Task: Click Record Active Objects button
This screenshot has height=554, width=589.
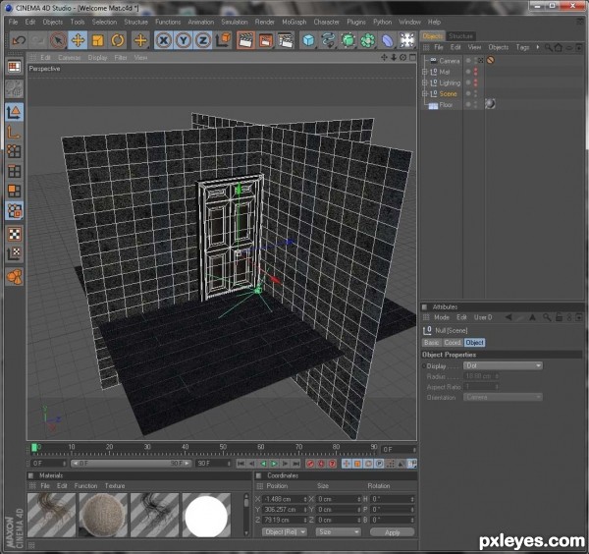Action: [310, 464]
